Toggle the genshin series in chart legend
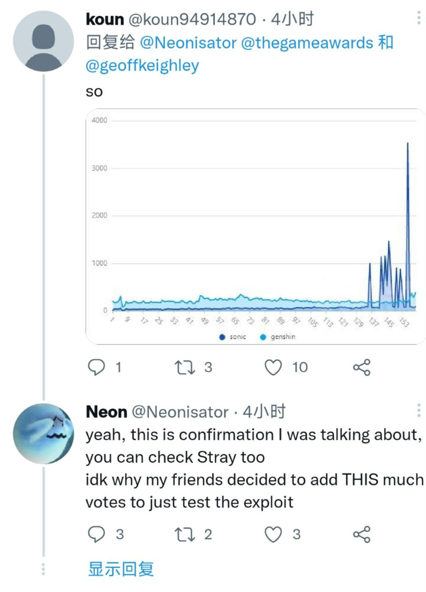426x592 pixels. click(278, 337)
